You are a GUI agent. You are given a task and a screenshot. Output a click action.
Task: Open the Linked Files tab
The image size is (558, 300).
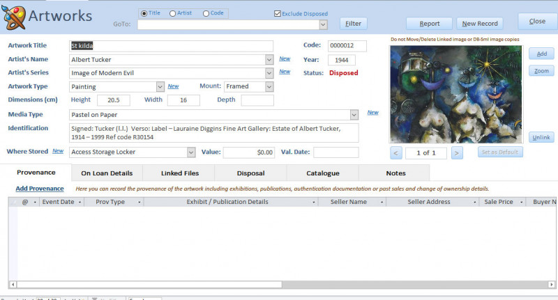click(180, 173)
